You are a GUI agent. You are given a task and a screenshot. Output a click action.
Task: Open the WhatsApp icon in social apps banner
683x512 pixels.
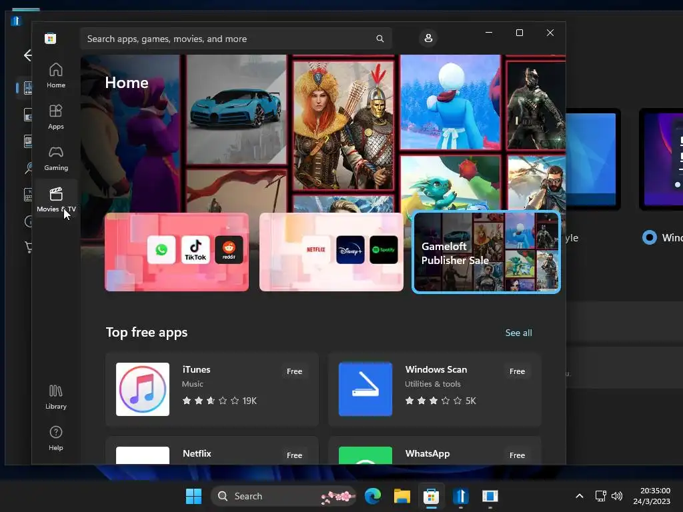pyautogui.click(x=161, y=249)
